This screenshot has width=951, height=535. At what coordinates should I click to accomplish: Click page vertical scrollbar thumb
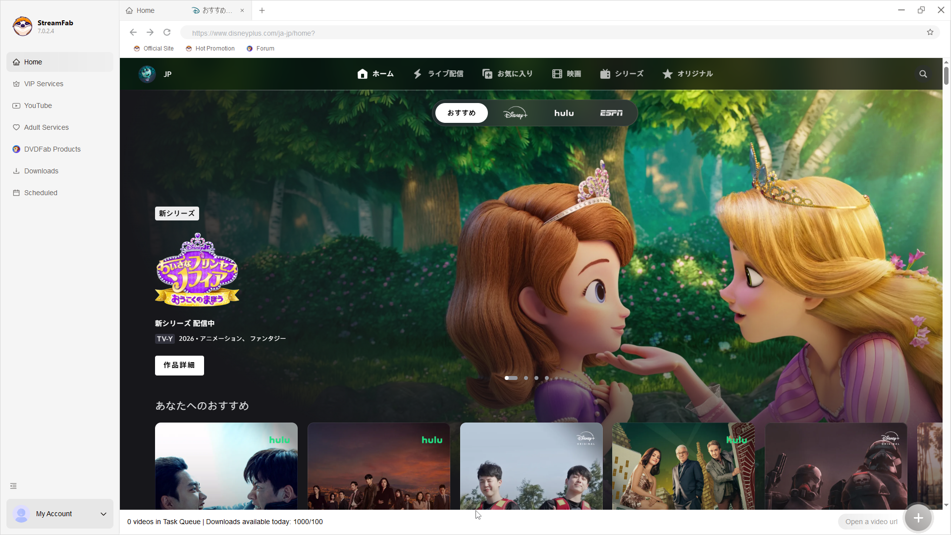946,76
